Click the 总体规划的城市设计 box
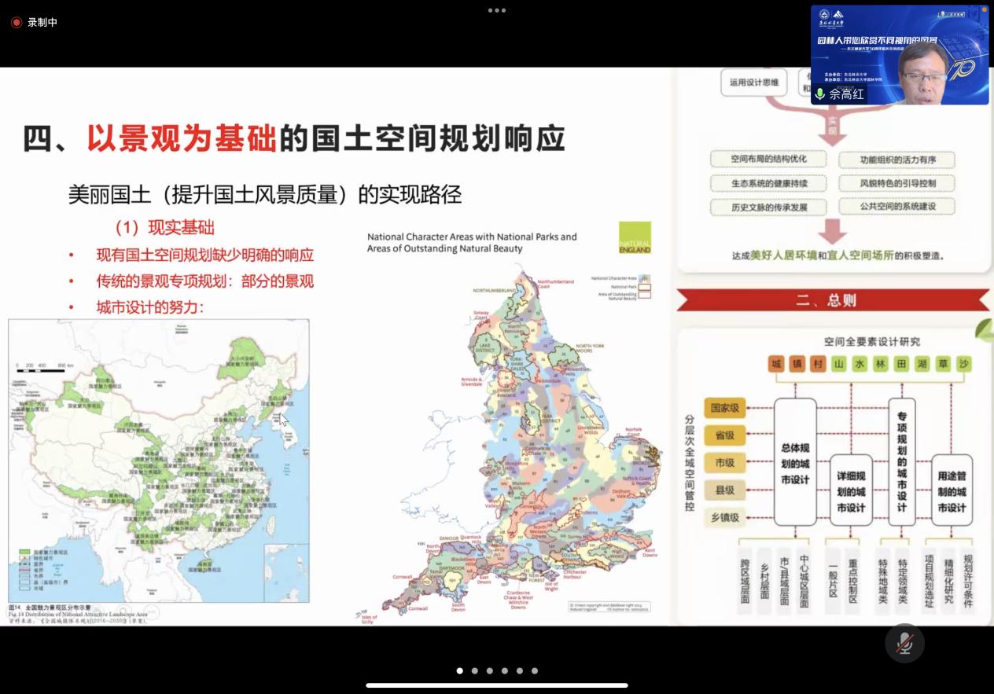994x694 pixels. coord(795,462)
